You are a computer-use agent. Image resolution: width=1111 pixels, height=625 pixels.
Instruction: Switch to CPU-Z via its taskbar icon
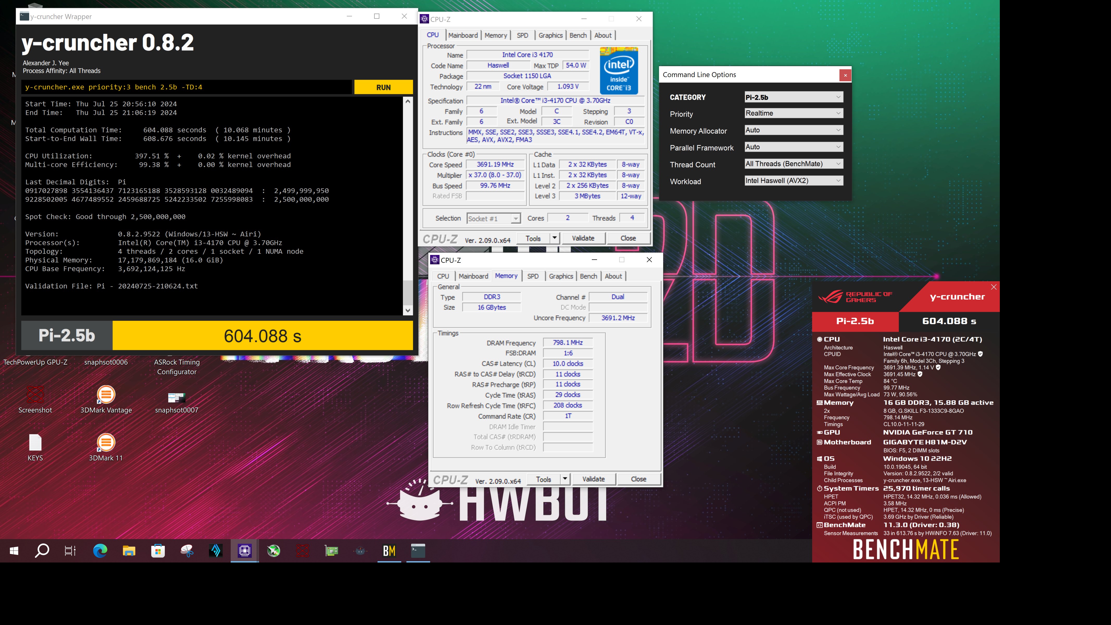pos(244,551)
